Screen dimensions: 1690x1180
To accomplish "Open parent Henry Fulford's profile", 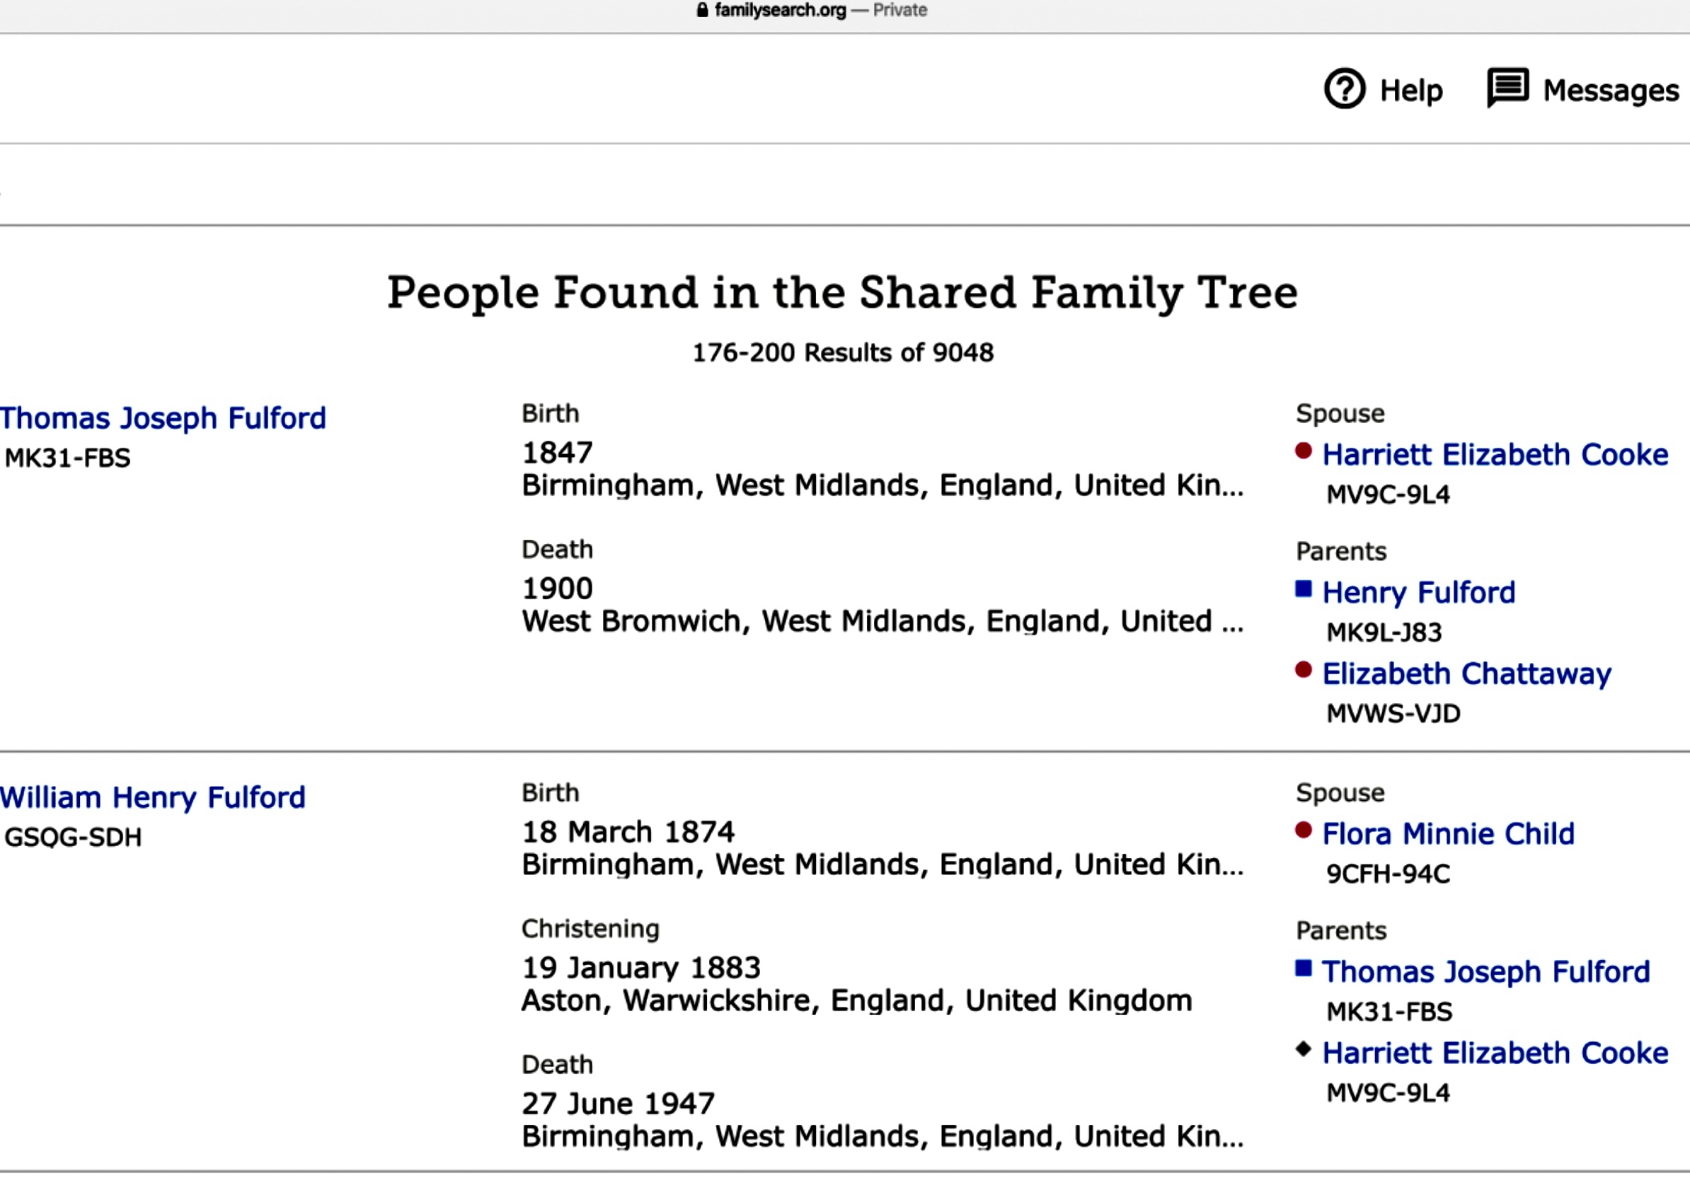I will coord(1418,593).
